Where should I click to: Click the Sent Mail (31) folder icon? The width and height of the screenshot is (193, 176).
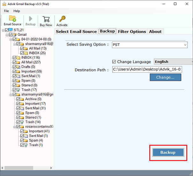(22, 108)
